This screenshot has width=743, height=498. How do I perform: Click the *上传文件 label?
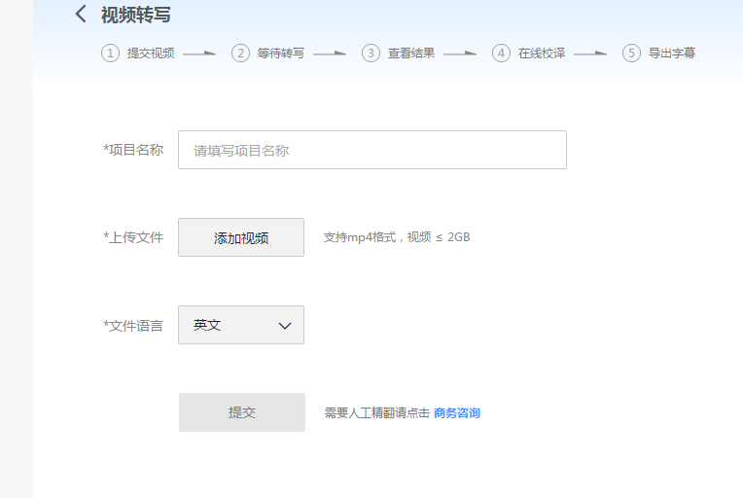133,237
